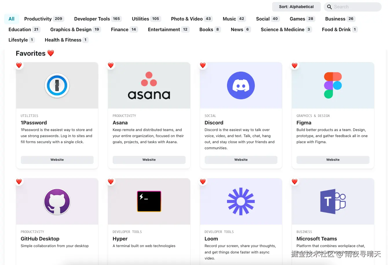Click the Loom logo icon

click(241, 201)
